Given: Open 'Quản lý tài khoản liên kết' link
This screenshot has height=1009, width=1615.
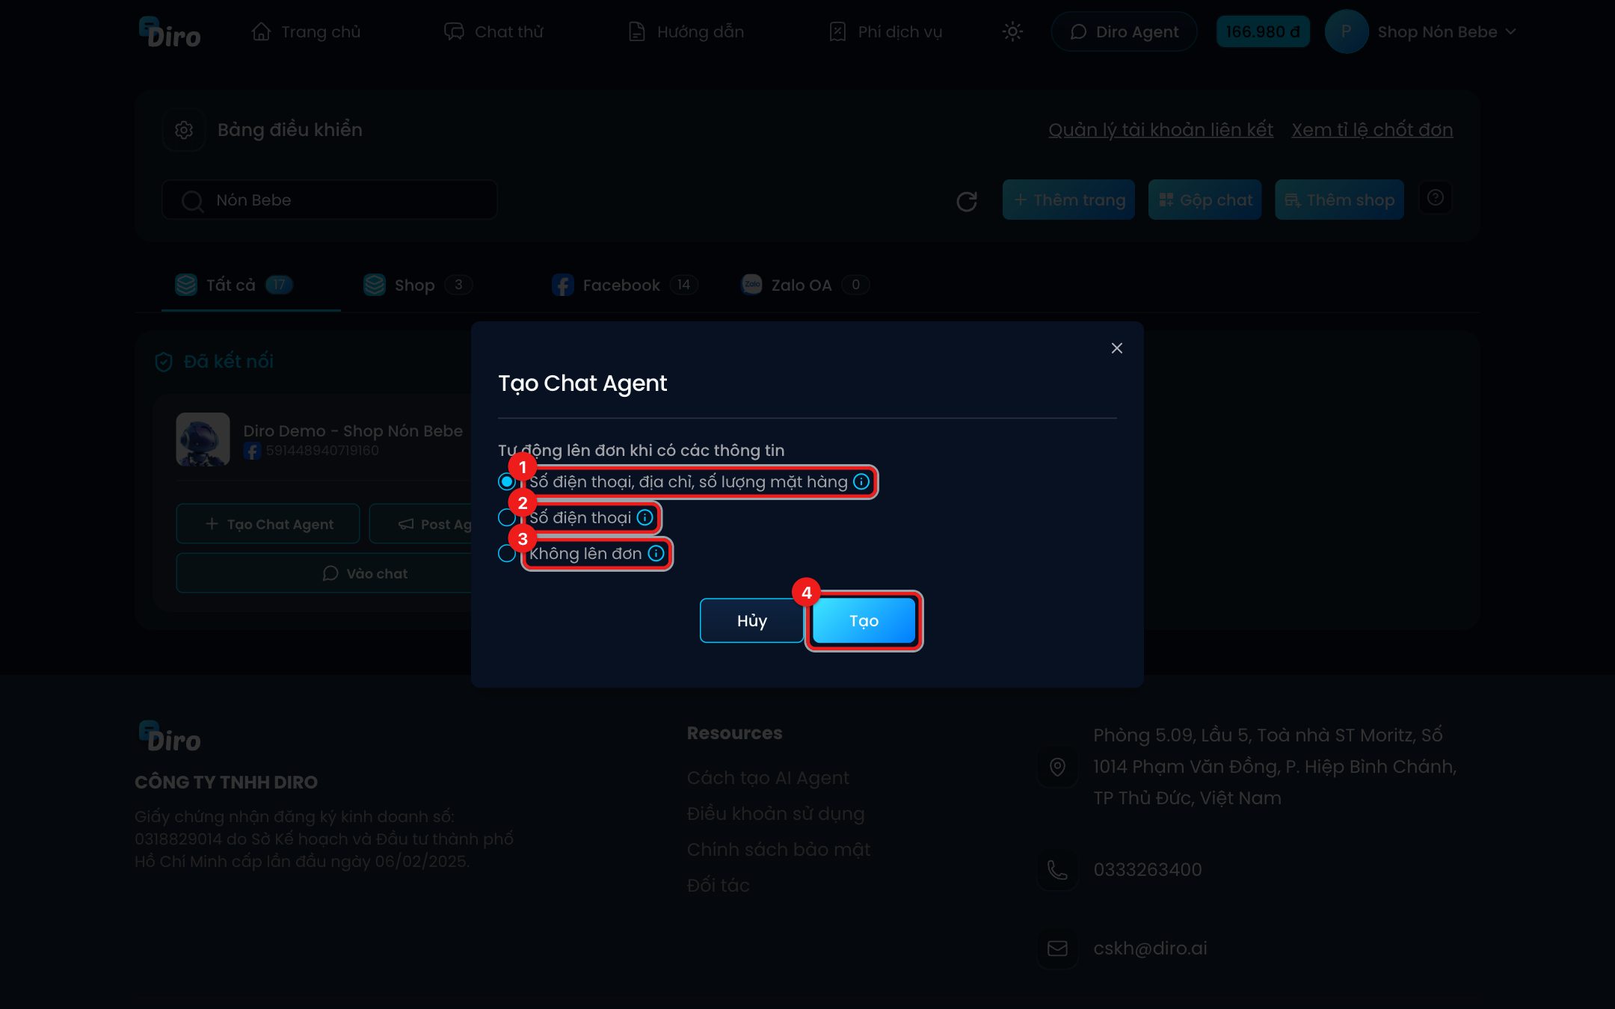Looking at the screenshot, I should (1160, 130).
